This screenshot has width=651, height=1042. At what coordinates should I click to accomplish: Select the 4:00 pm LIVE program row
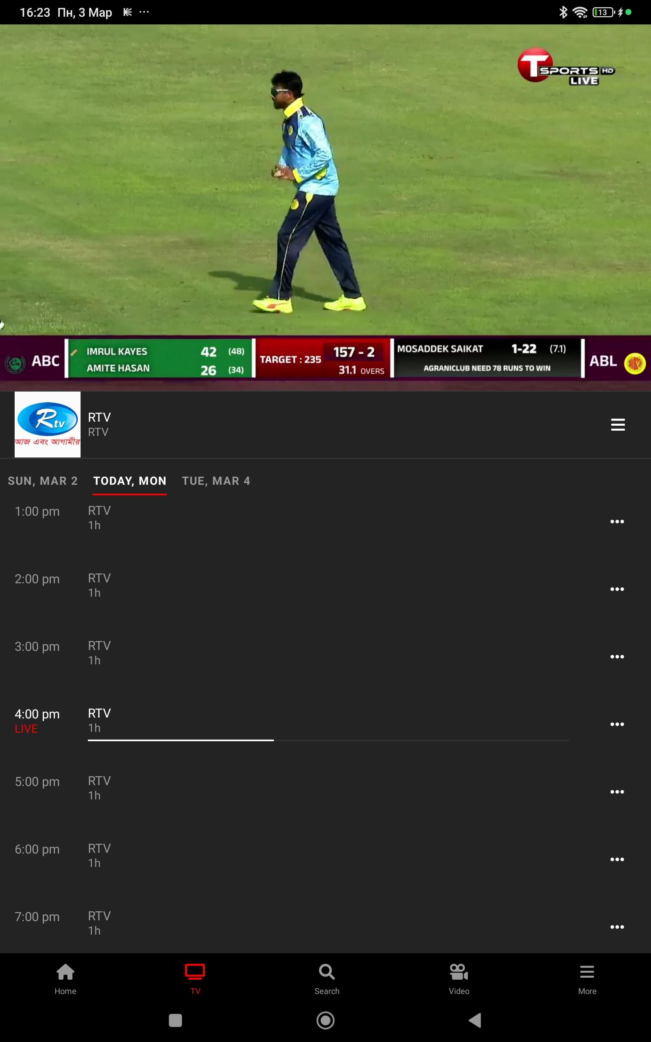pos(325,724)
